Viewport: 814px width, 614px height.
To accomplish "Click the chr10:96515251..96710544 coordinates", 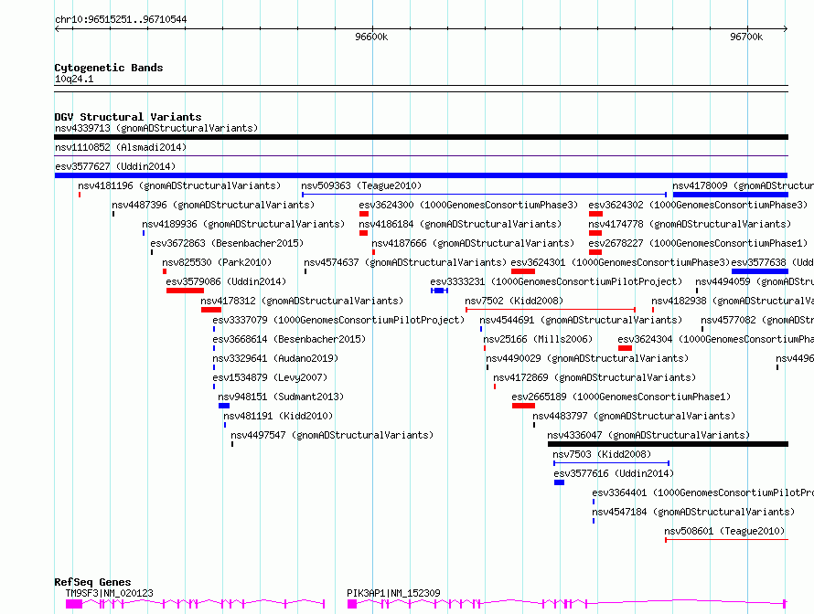I will click(x=121, y=20).
